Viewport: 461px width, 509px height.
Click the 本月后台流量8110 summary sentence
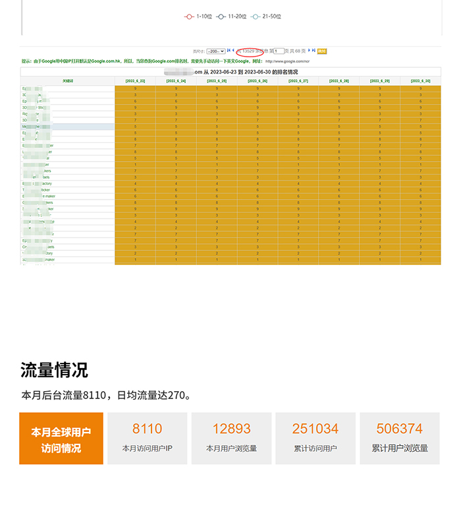tap(107, 395)
